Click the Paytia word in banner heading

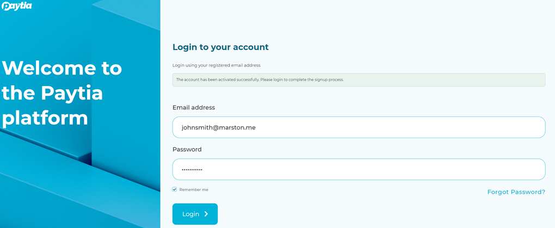click(x=72, y=93)
